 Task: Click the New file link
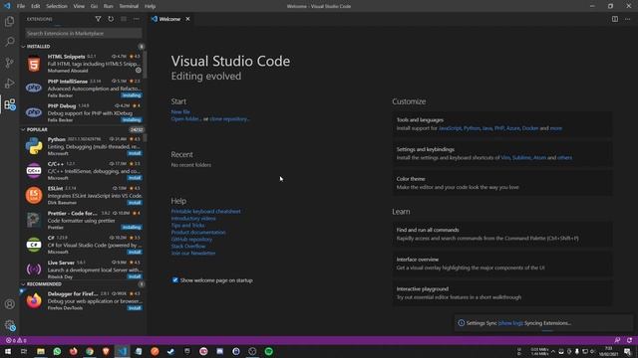pos(180,111)
